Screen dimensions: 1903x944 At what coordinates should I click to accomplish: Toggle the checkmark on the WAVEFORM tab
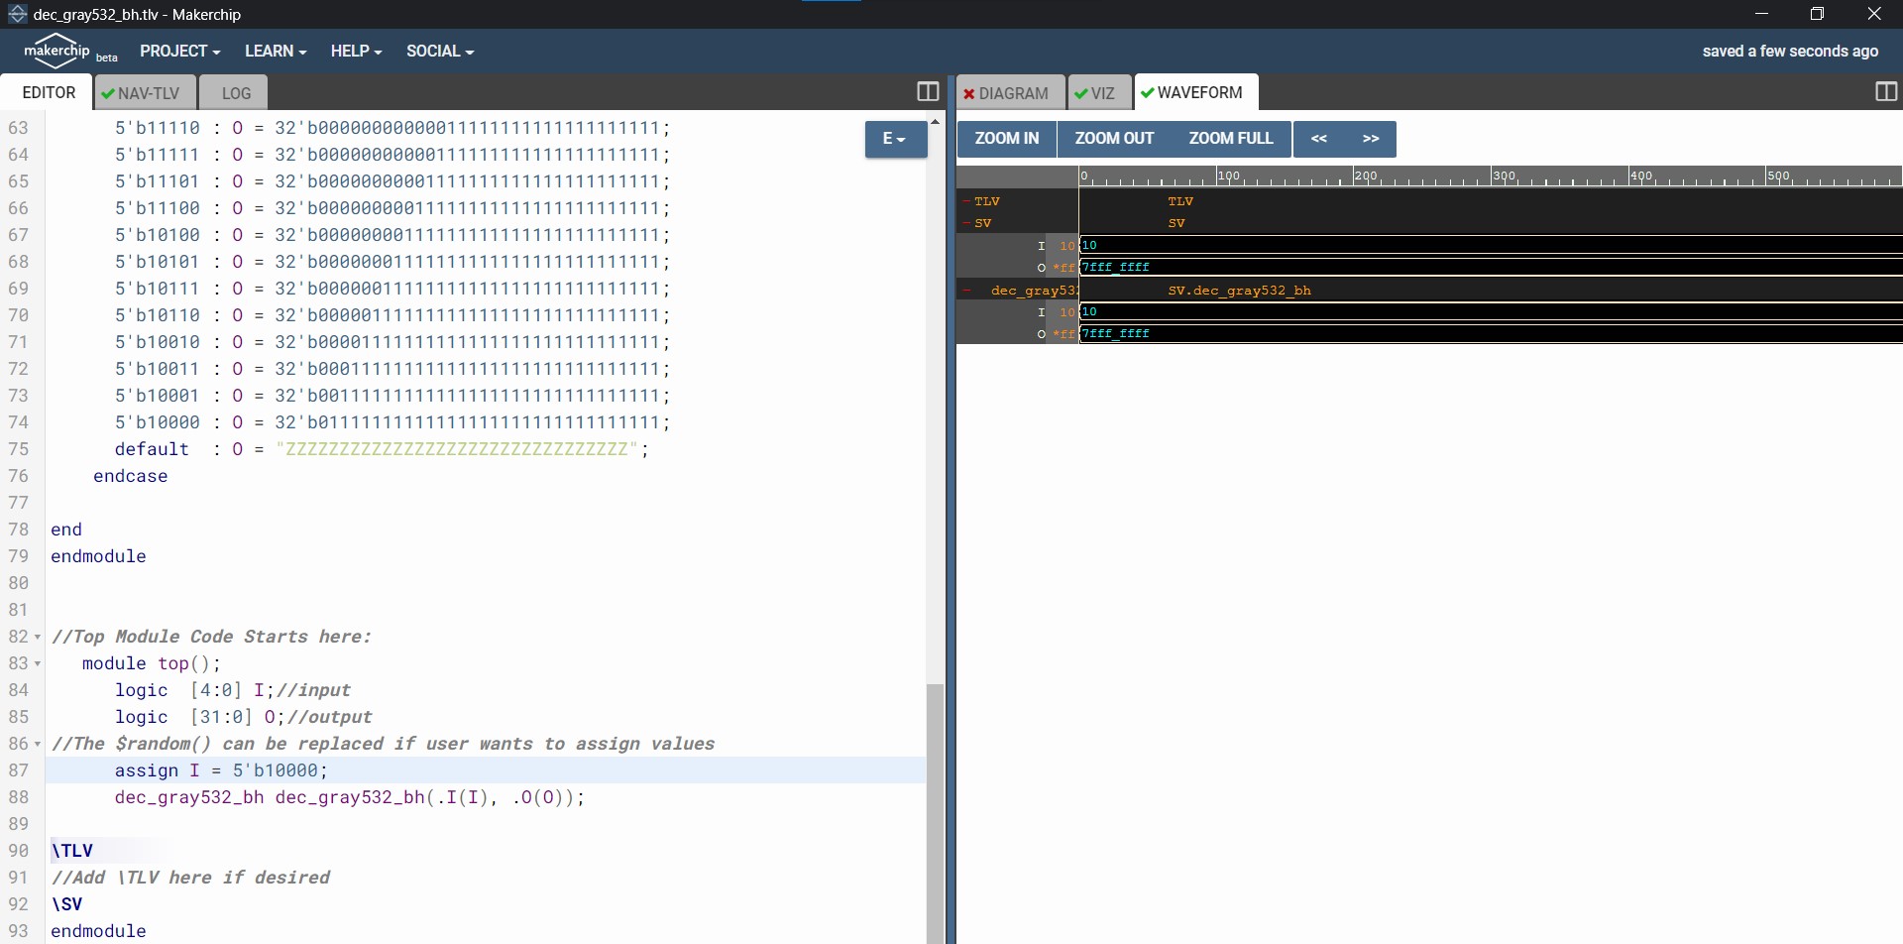coord(1148,93)
